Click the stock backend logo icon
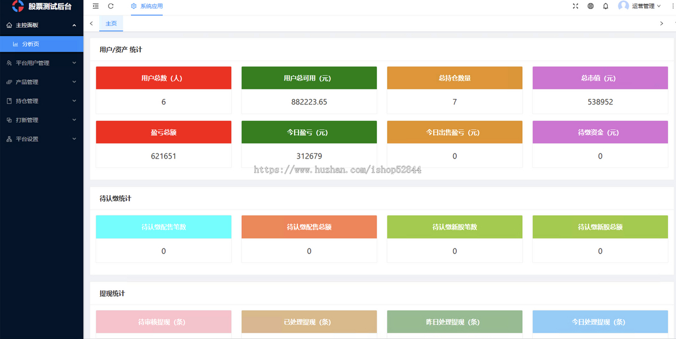 point(18,6)
